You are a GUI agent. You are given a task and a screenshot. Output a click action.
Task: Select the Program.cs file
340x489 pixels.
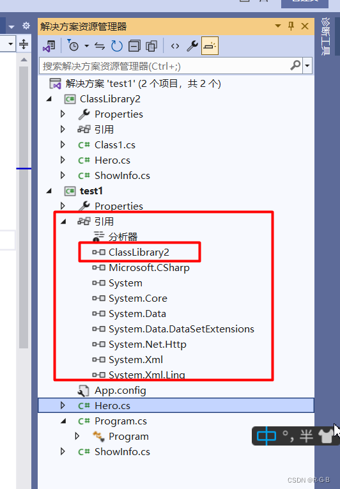[x=120, y=421]
